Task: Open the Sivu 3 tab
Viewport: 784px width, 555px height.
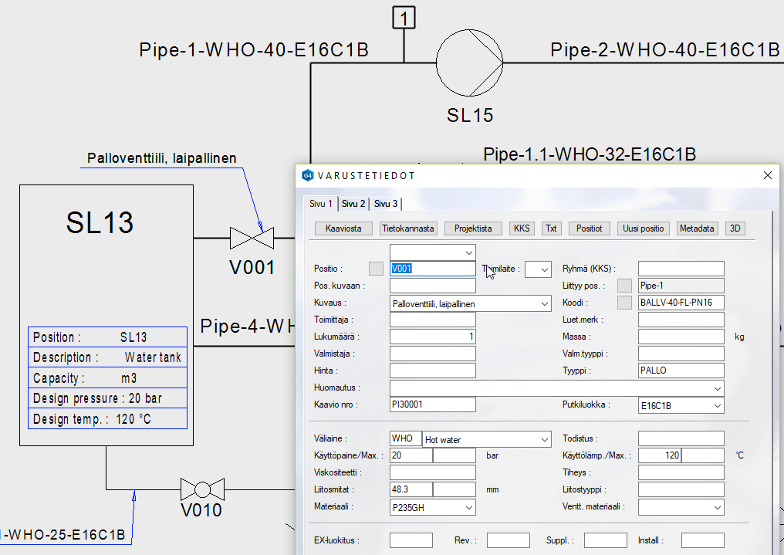Action: 386,204
